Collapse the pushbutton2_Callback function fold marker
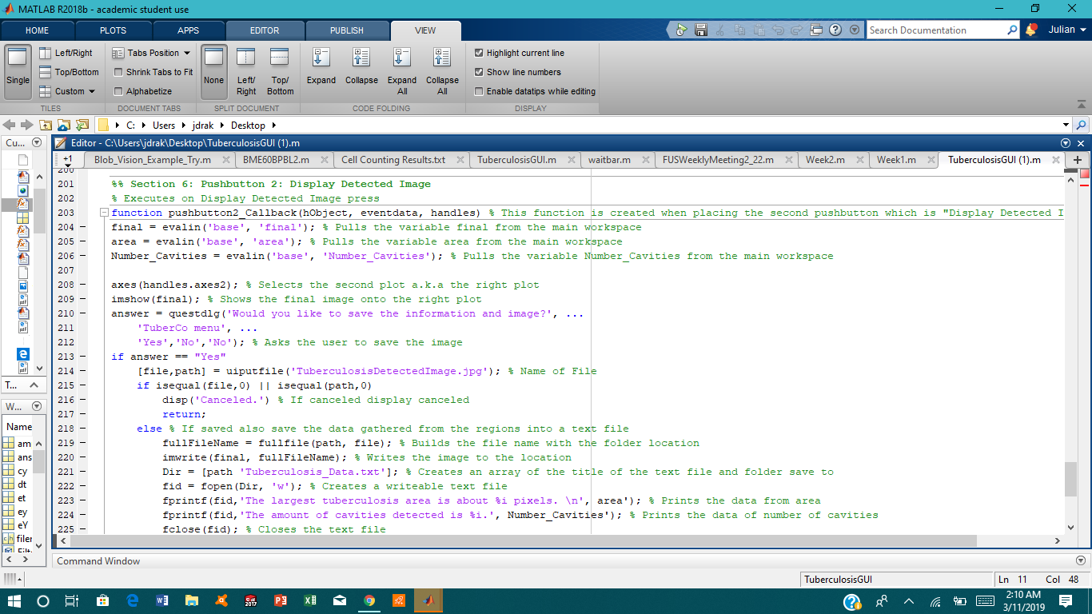Screen dimensions: 1092x614 104,213
